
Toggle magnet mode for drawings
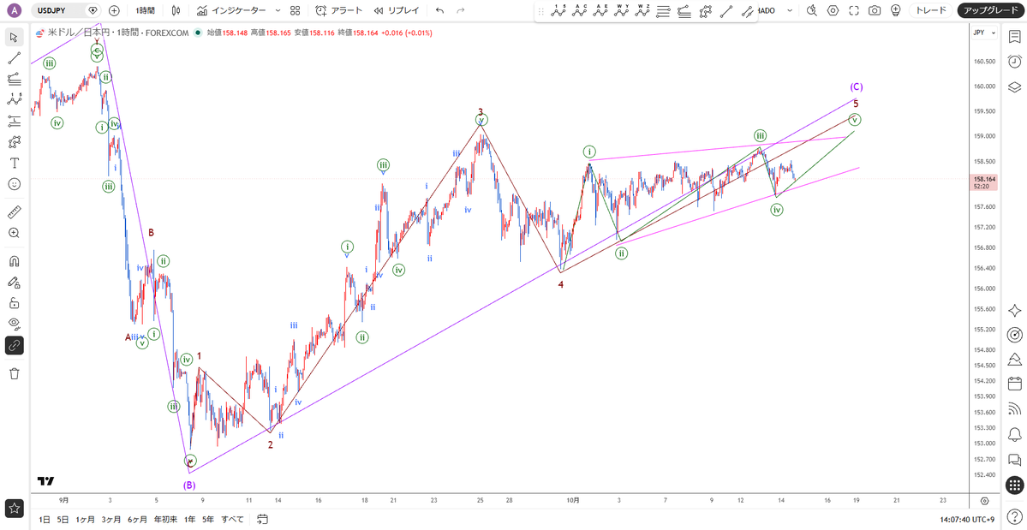tap(14, 261)
